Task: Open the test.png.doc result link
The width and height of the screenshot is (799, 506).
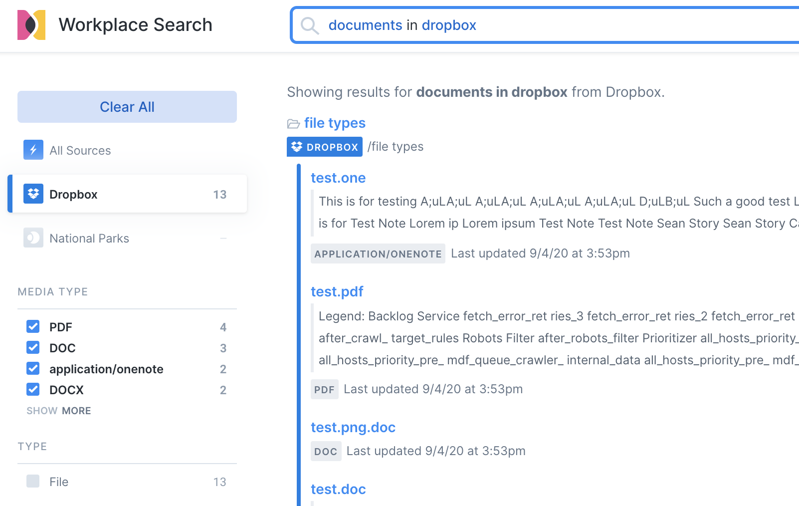Action: click(353, 427)
